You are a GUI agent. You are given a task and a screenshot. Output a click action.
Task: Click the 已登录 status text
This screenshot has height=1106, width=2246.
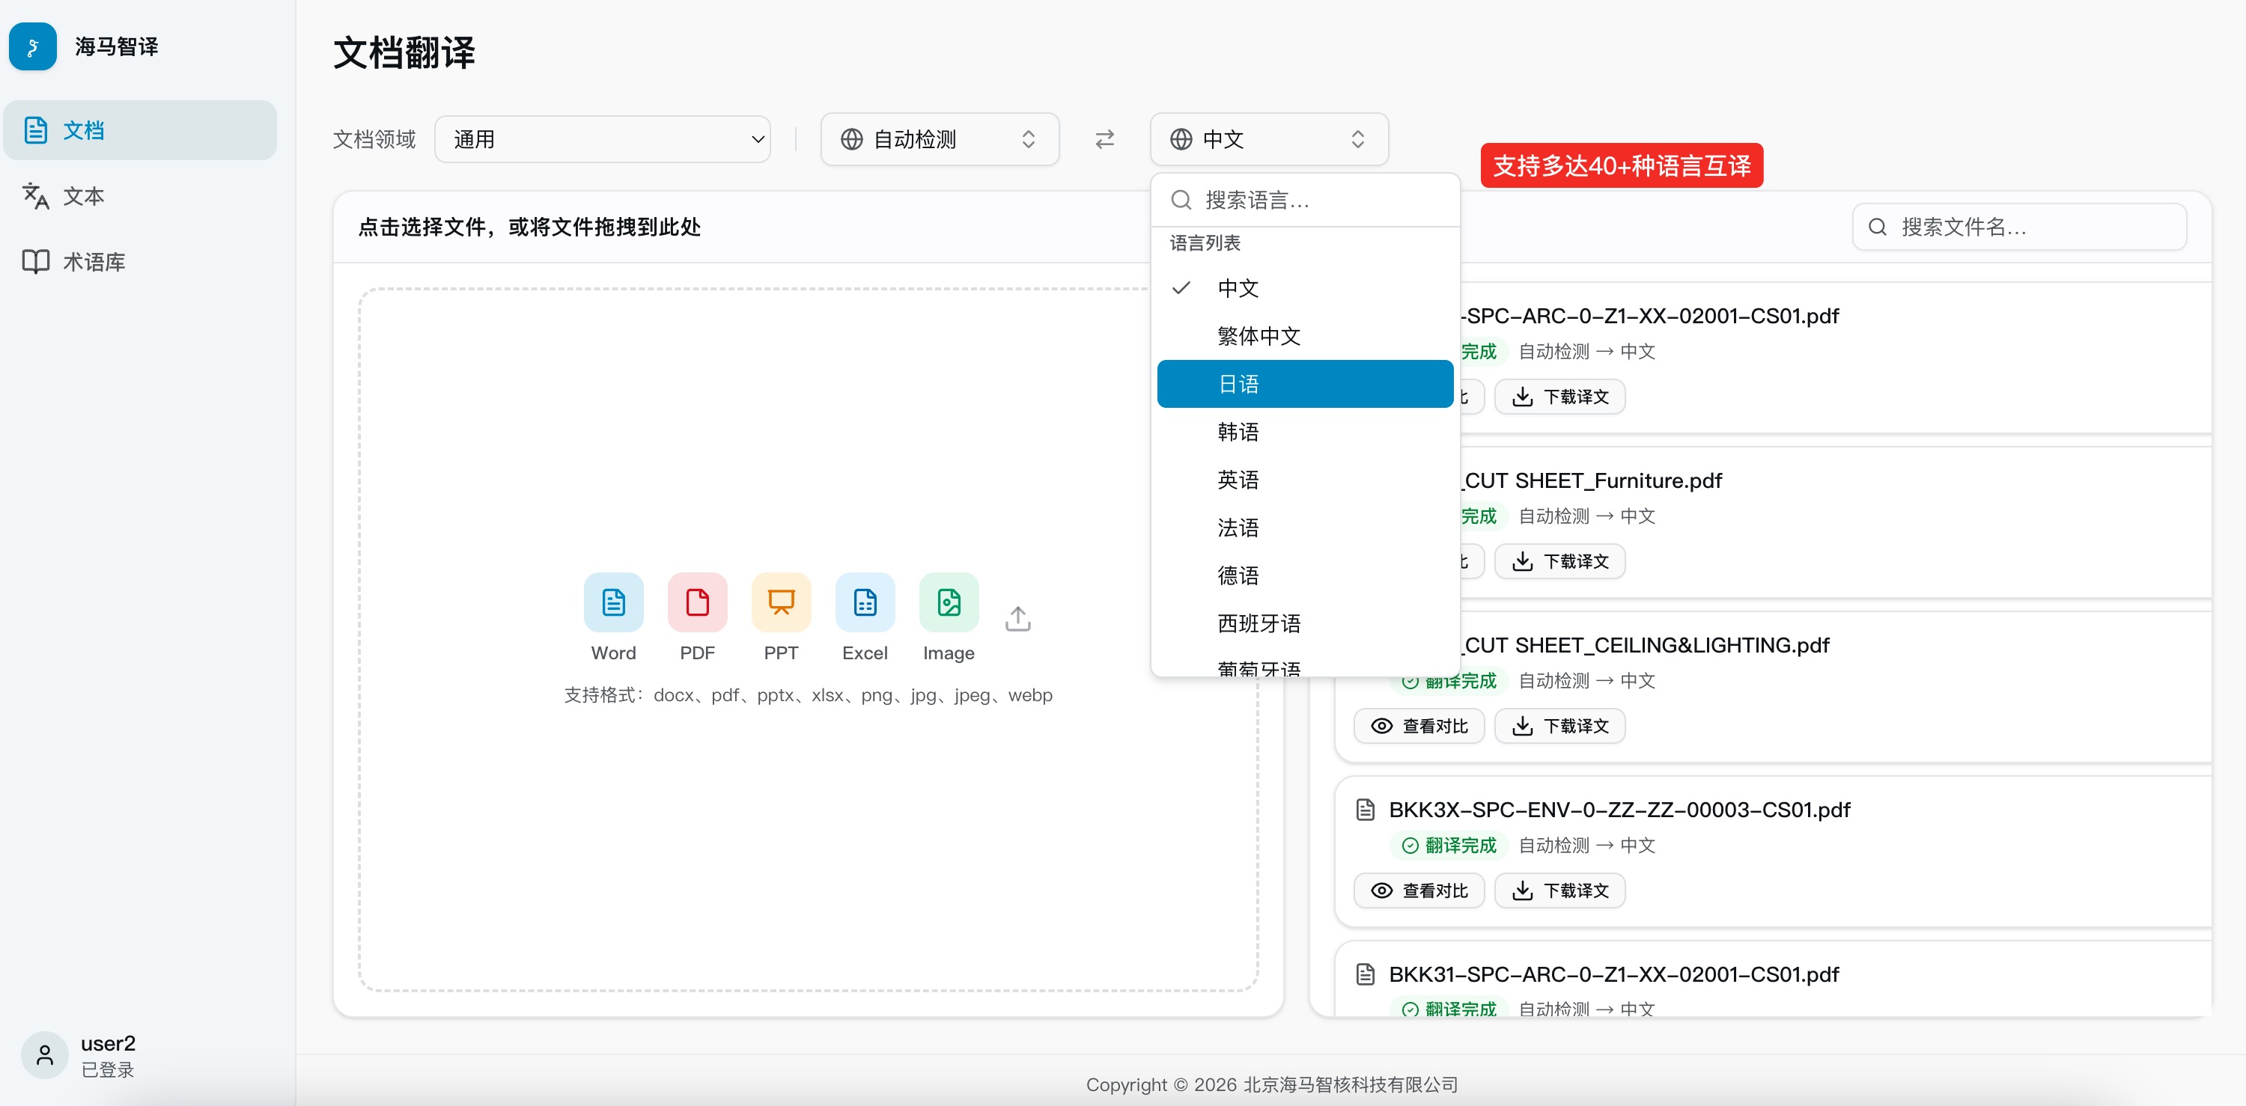coord(107,1070)
